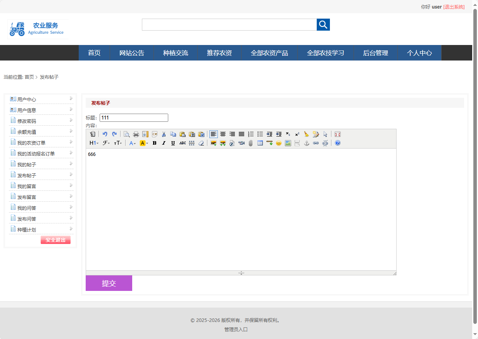Go to 个人中心 in the navigation bar
The height and width of the screenshot is (339, 478).
419,53
